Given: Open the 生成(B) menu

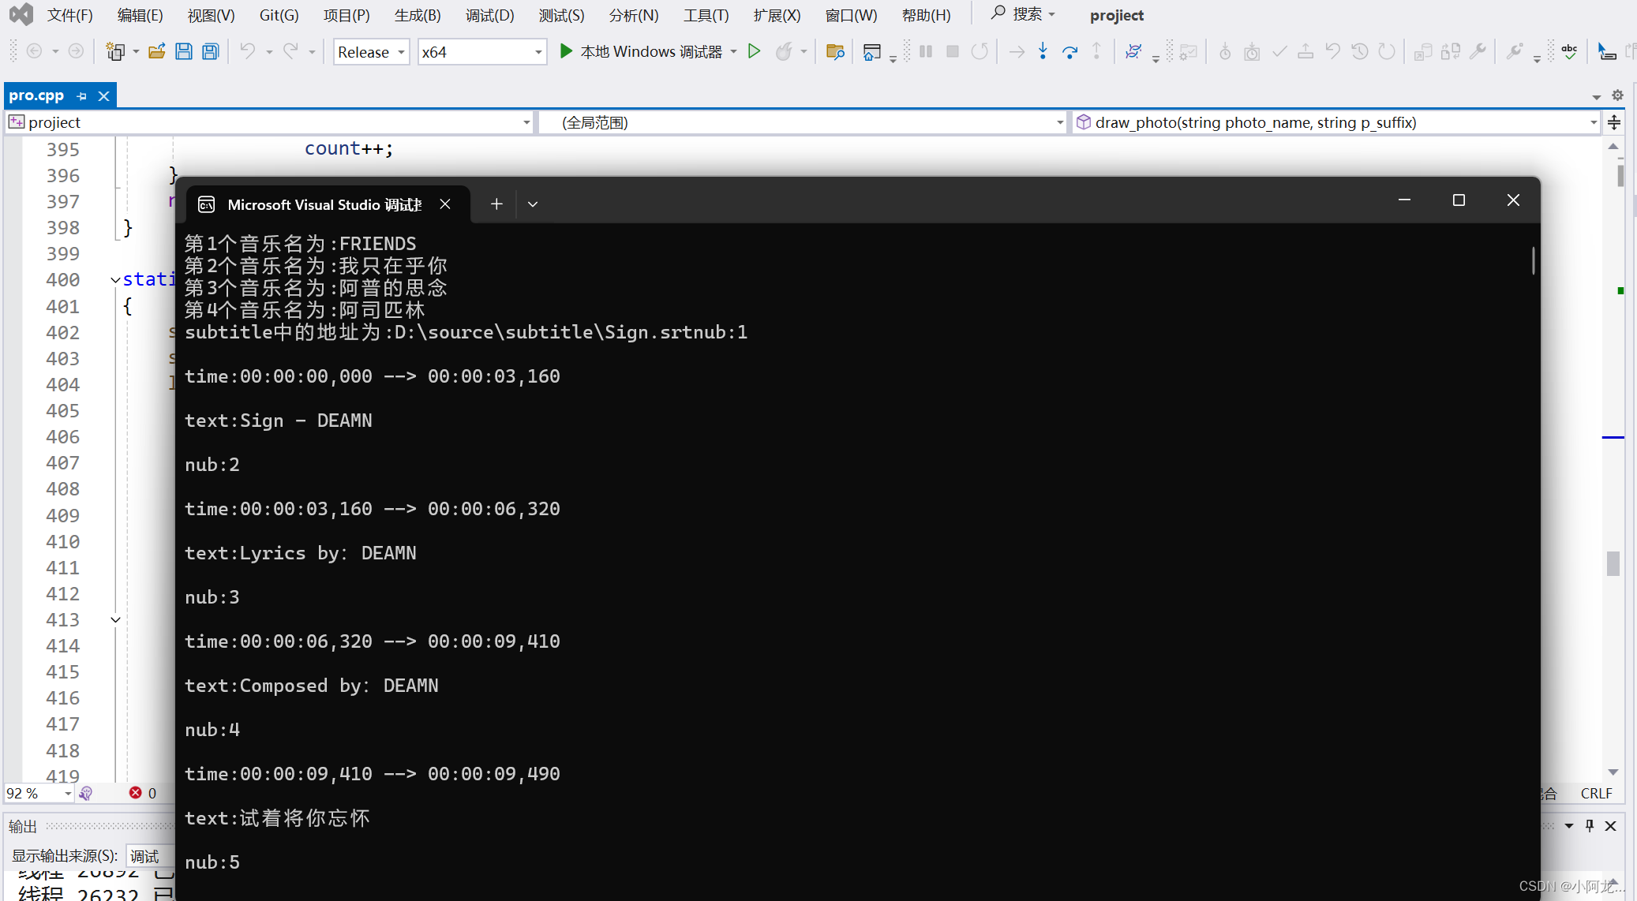Looking at the screenshot, I should point(418,15).
